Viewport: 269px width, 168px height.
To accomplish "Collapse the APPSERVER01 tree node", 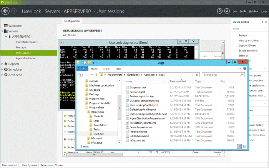I will pos(6,37).
